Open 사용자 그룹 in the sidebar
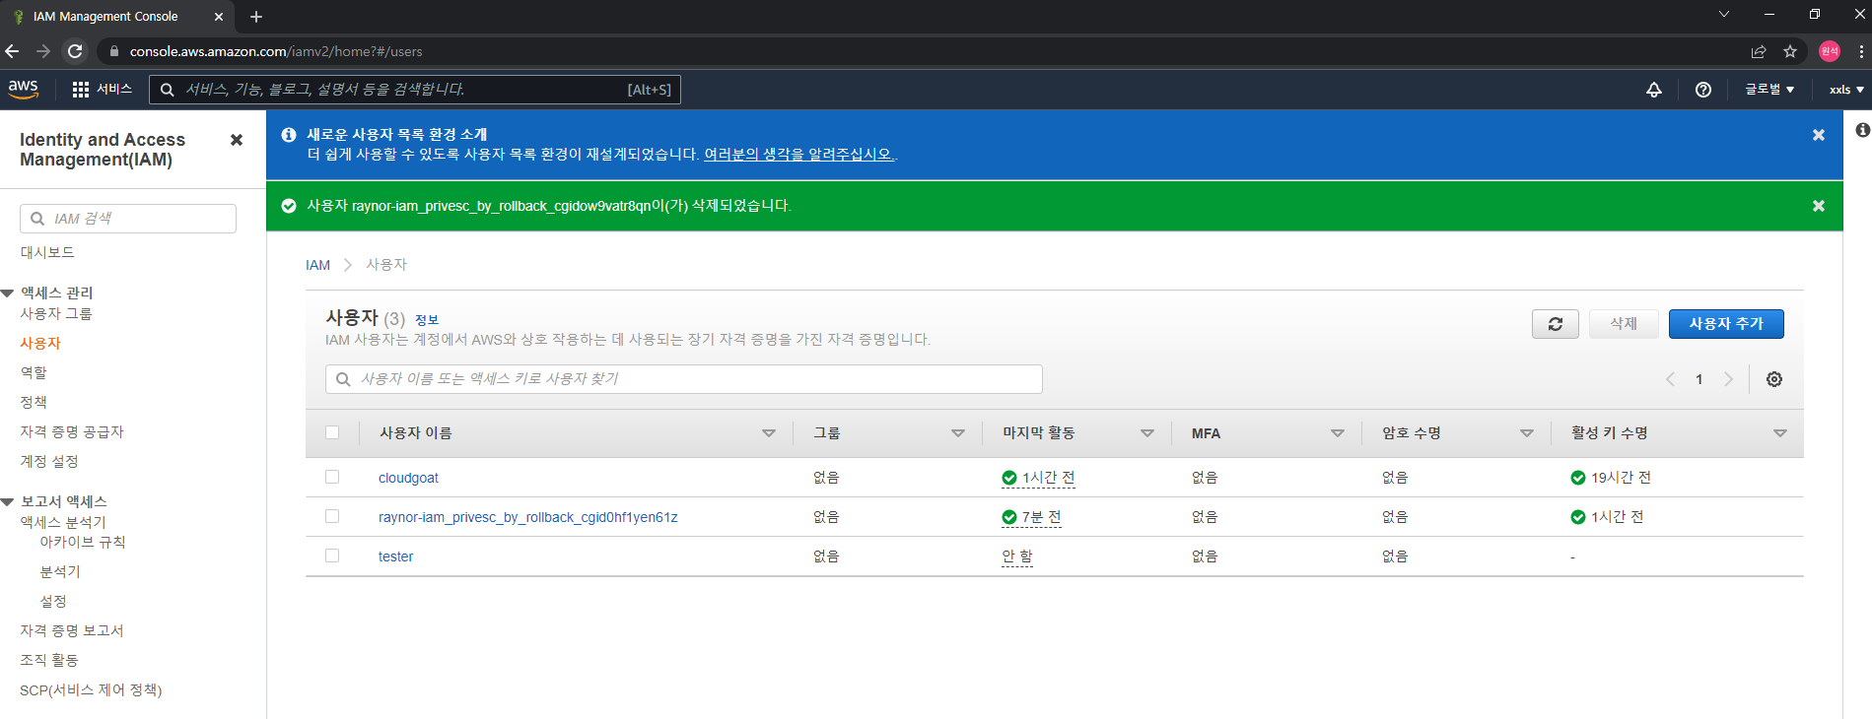Viewport: 1872px width, 719px height. pyautogui.click(x=56, y=313)
